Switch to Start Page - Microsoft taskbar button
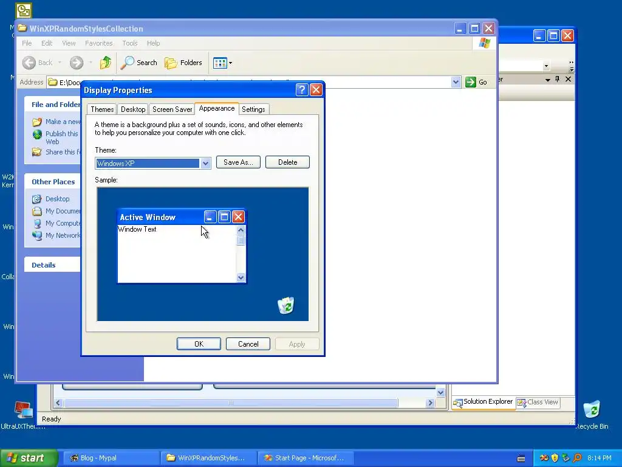 (306, 458)
